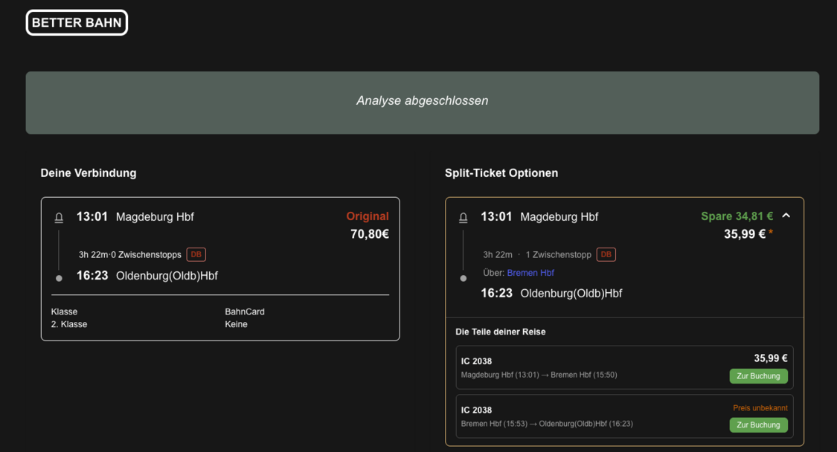Click the Deine Verbindung heading
The height and width of the screenshot is (452, 837).
click(x=89, y=173)
